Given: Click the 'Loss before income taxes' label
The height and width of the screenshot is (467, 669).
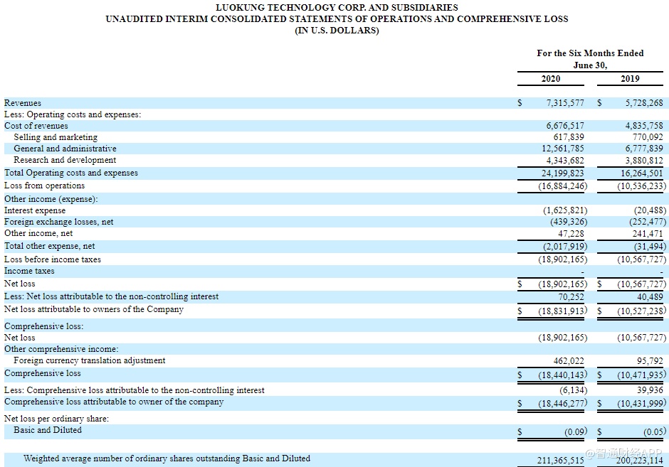Looking at the screenshot, I should pyautogui.click(x=53, y=259).
